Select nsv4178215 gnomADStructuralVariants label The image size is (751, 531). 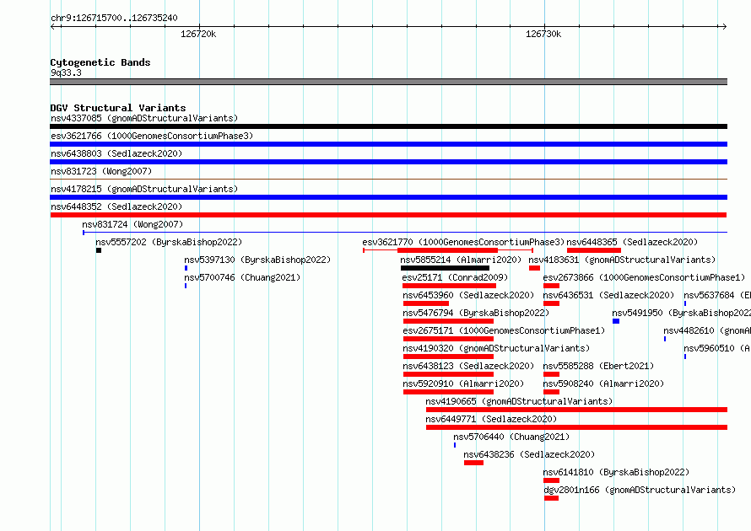pos(144,189)
